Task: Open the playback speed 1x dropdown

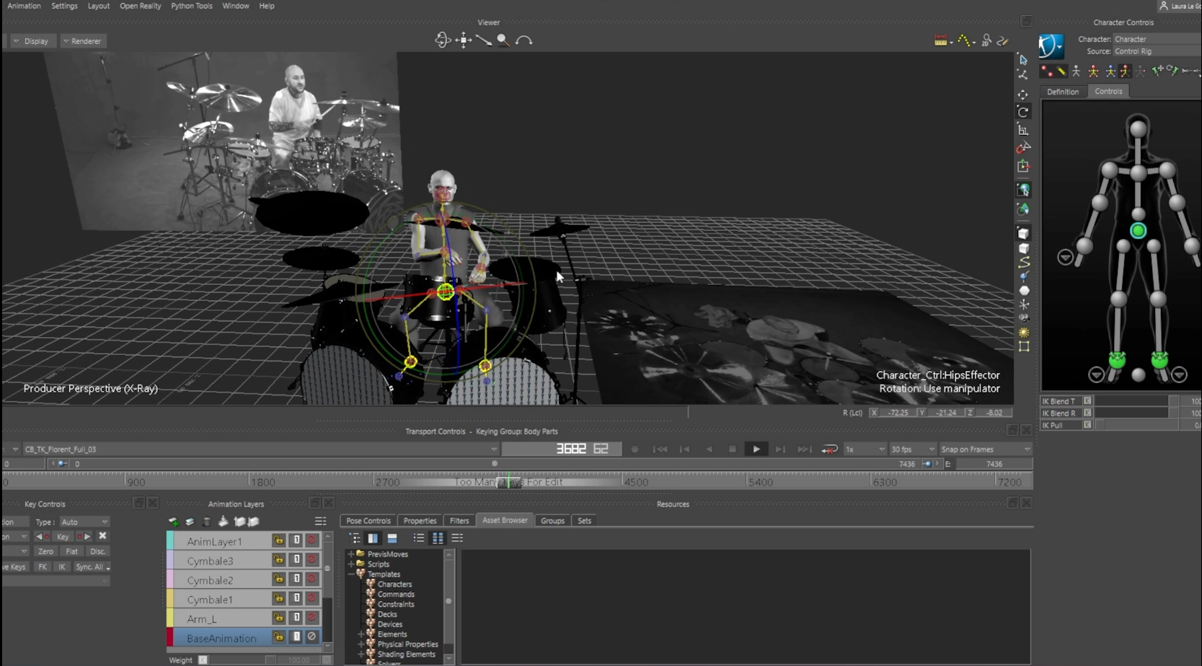Action: (865, 450)
